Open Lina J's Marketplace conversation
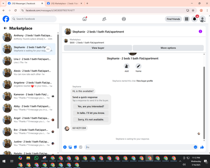 coord(29,61)
